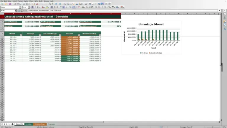Image resolution: width=227 pixels, height=128 pixels.
Task: Open the Name Box dropdown
Action: [x=15, y=11]
